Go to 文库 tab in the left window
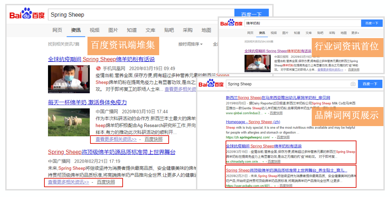Screen dimensions: 390x197 coord(151,30)
